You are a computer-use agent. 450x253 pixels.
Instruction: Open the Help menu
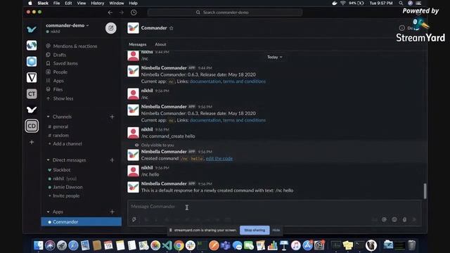pos(133,3)
